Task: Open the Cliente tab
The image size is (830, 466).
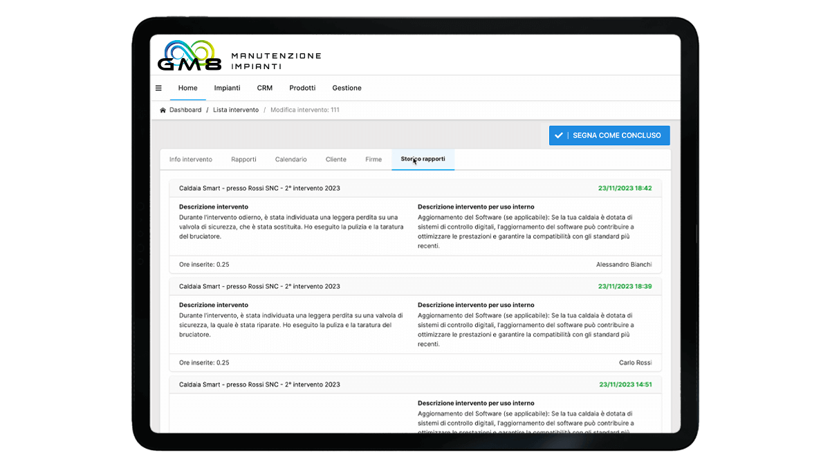Action: click(335, 159)
